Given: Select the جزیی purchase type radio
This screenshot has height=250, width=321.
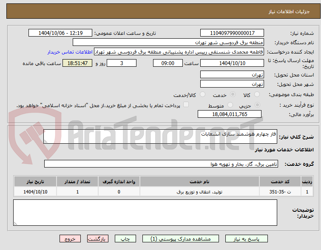Looking at the screenshot, I should 257,105.
